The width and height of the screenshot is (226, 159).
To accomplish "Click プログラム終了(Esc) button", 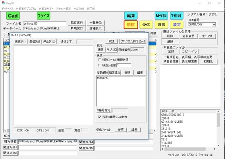I will (132, 41).
